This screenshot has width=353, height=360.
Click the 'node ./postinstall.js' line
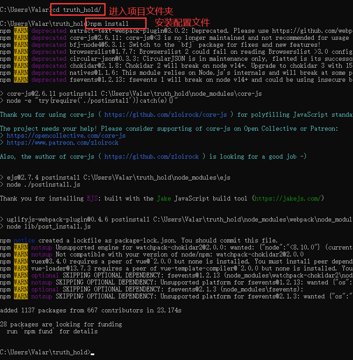(x=40, y=185)
